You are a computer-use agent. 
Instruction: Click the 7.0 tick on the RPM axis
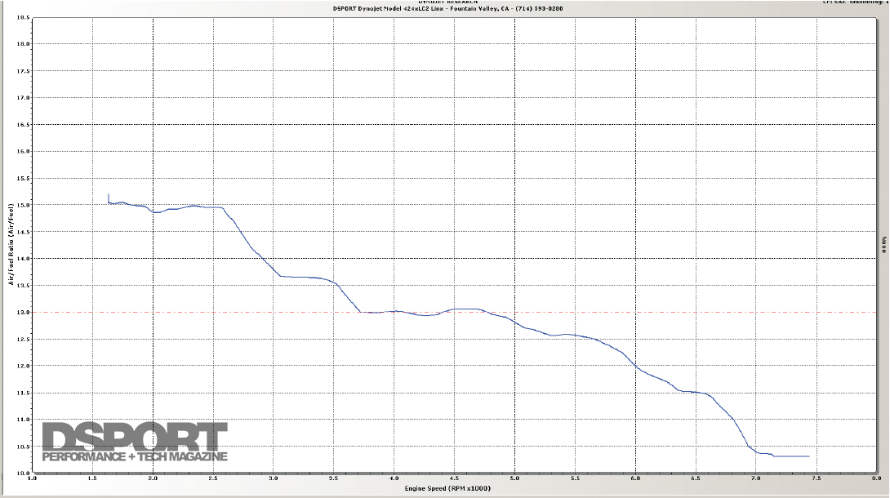[x=755, y=478]
